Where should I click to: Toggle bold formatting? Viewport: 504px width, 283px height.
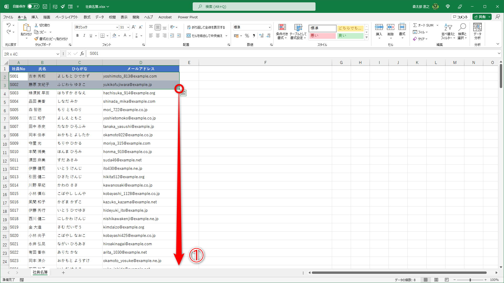77,36
